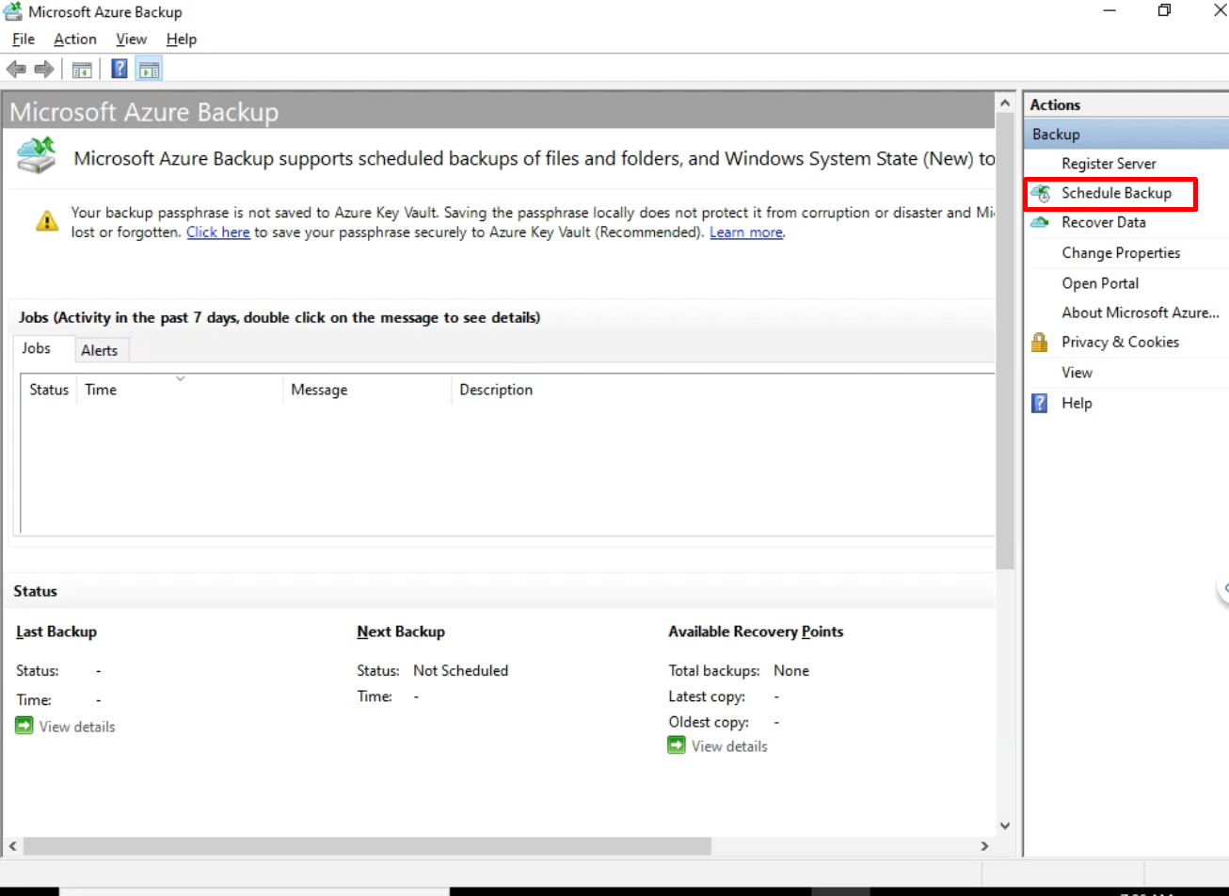Click the 'Click here' Key Vault link
The width and height of the screenshot is (1229, 896).
click(x=218, y=232)
